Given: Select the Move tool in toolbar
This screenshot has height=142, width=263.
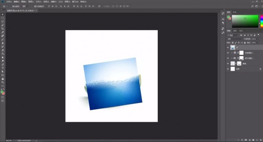Looking at the screenshot, I should click(x=3, y=14).
